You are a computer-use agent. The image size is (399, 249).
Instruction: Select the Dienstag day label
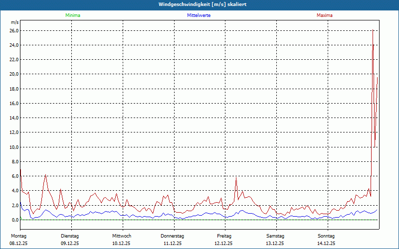coord(70,236)
